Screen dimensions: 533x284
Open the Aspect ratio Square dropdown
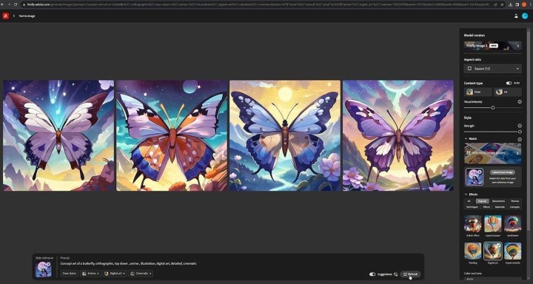(x=492, y=69)
